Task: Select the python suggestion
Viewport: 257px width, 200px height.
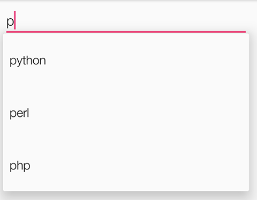Action: (126, 60)
